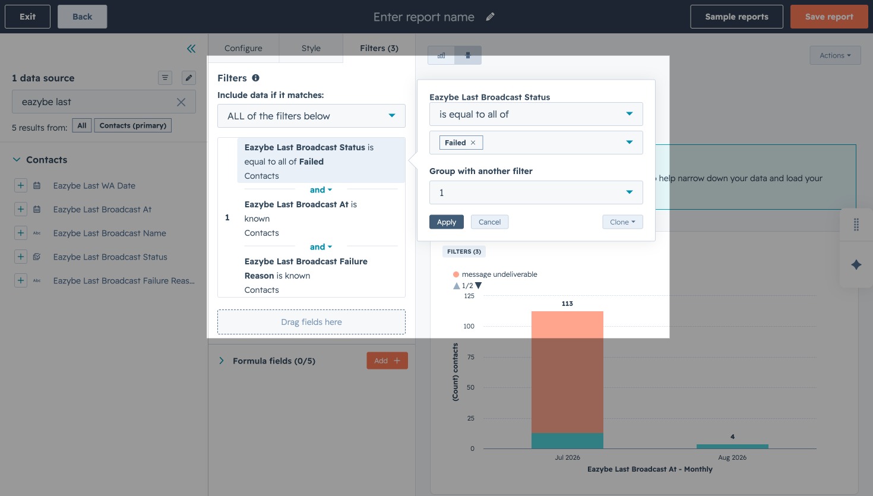Select the Eazybe Last Broadcast Name row
This screenshot has height=496, width=873.
tap(109, 233)
